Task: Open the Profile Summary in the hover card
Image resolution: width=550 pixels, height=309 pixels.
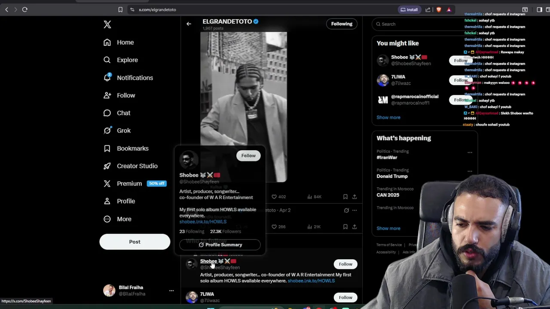Action: coord(220,245)
